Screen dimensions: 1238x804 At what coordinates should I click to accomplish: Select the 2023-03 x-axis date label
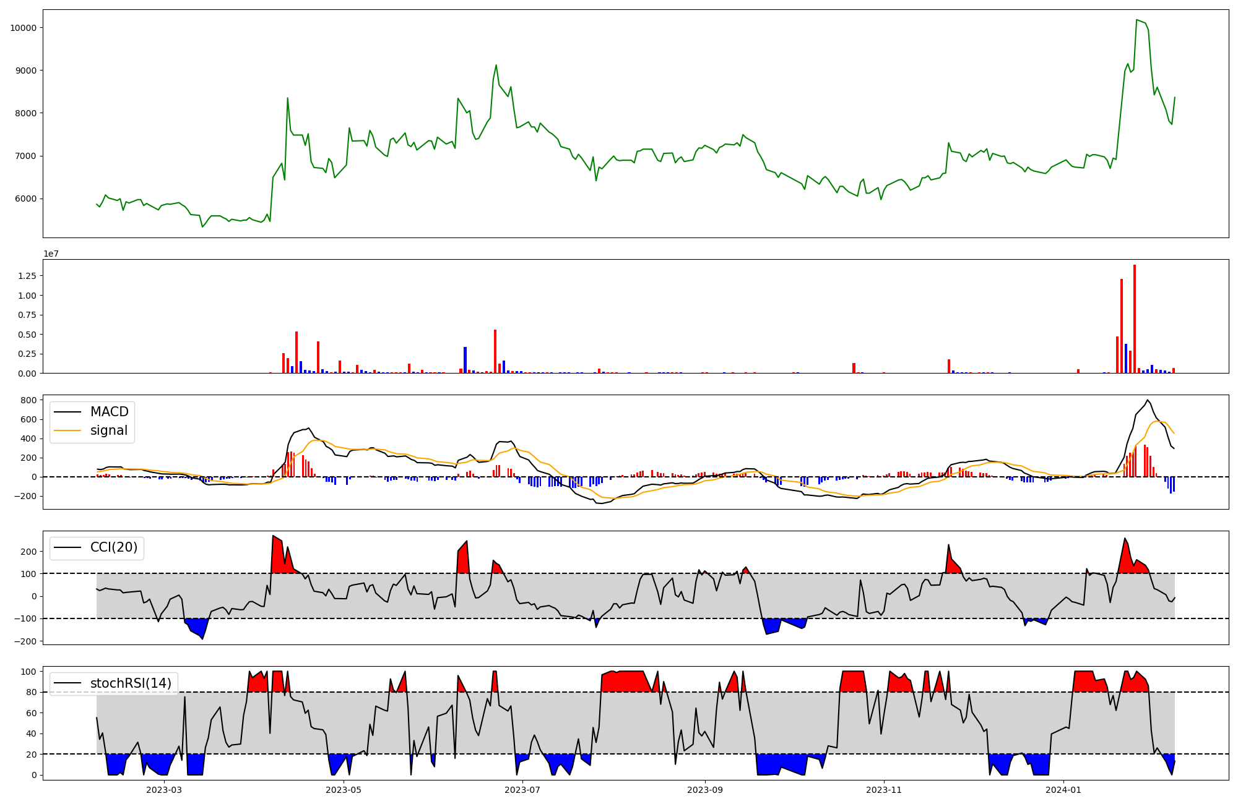pyautogui.click(x=164, y=790)
